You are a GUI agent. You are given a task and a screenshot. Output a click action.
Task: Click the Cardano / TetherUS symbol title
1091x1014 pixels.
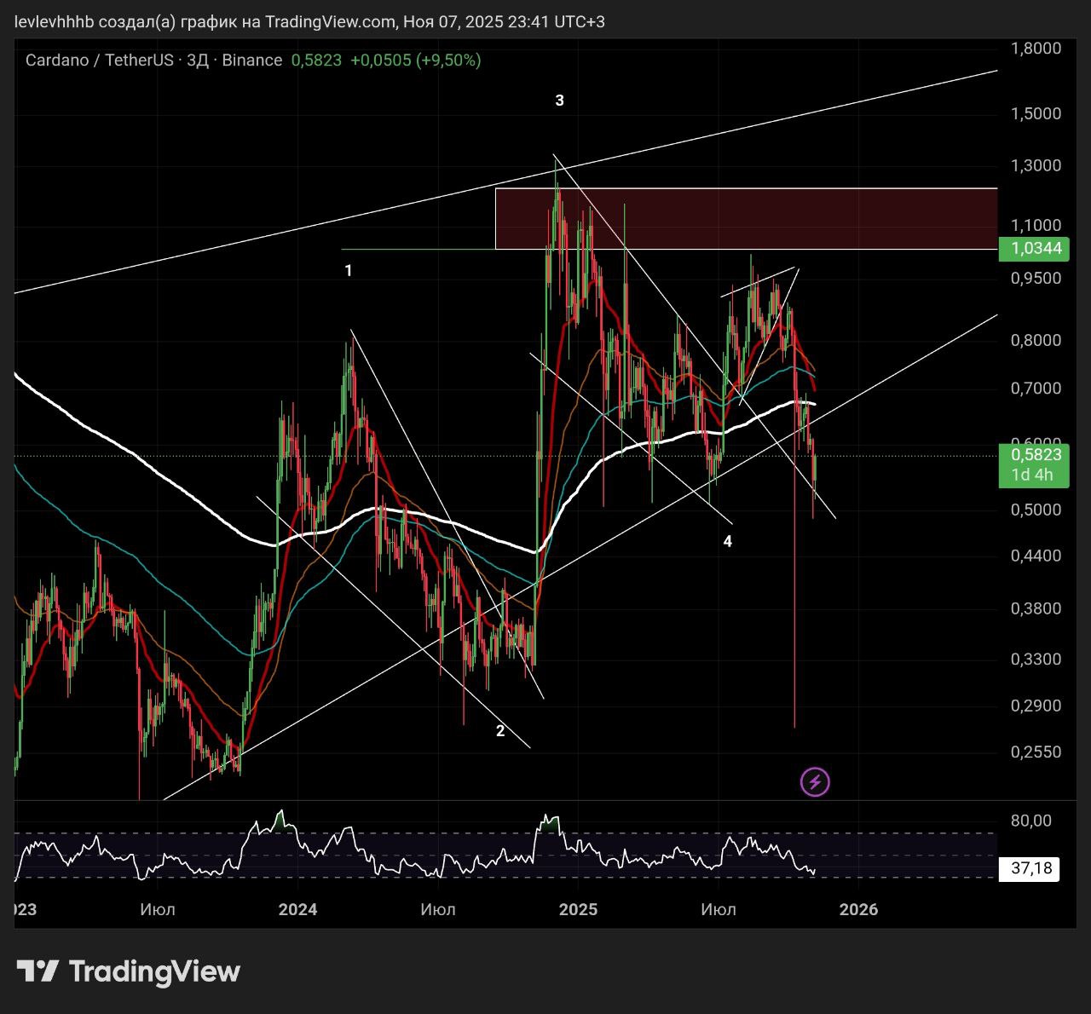pos(99,60)
